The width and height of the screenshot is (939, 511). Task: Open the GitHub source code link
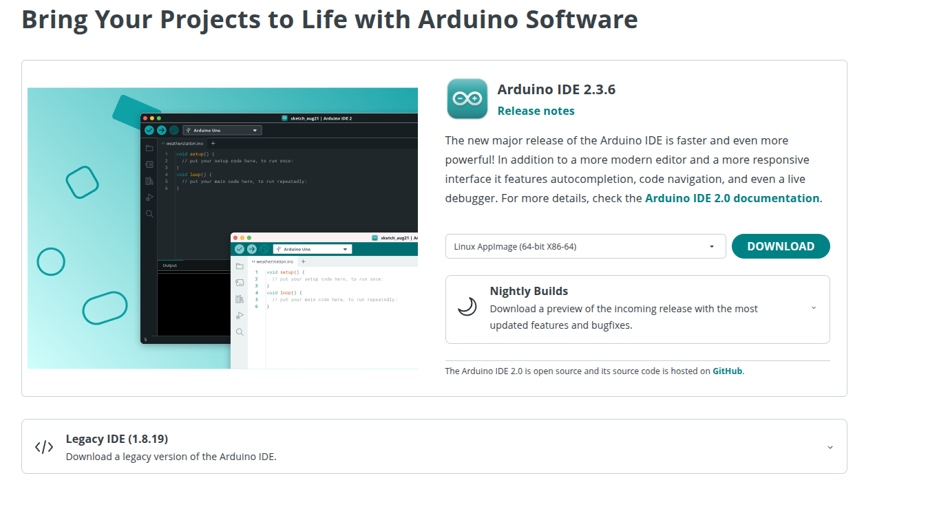coord(727,371)
